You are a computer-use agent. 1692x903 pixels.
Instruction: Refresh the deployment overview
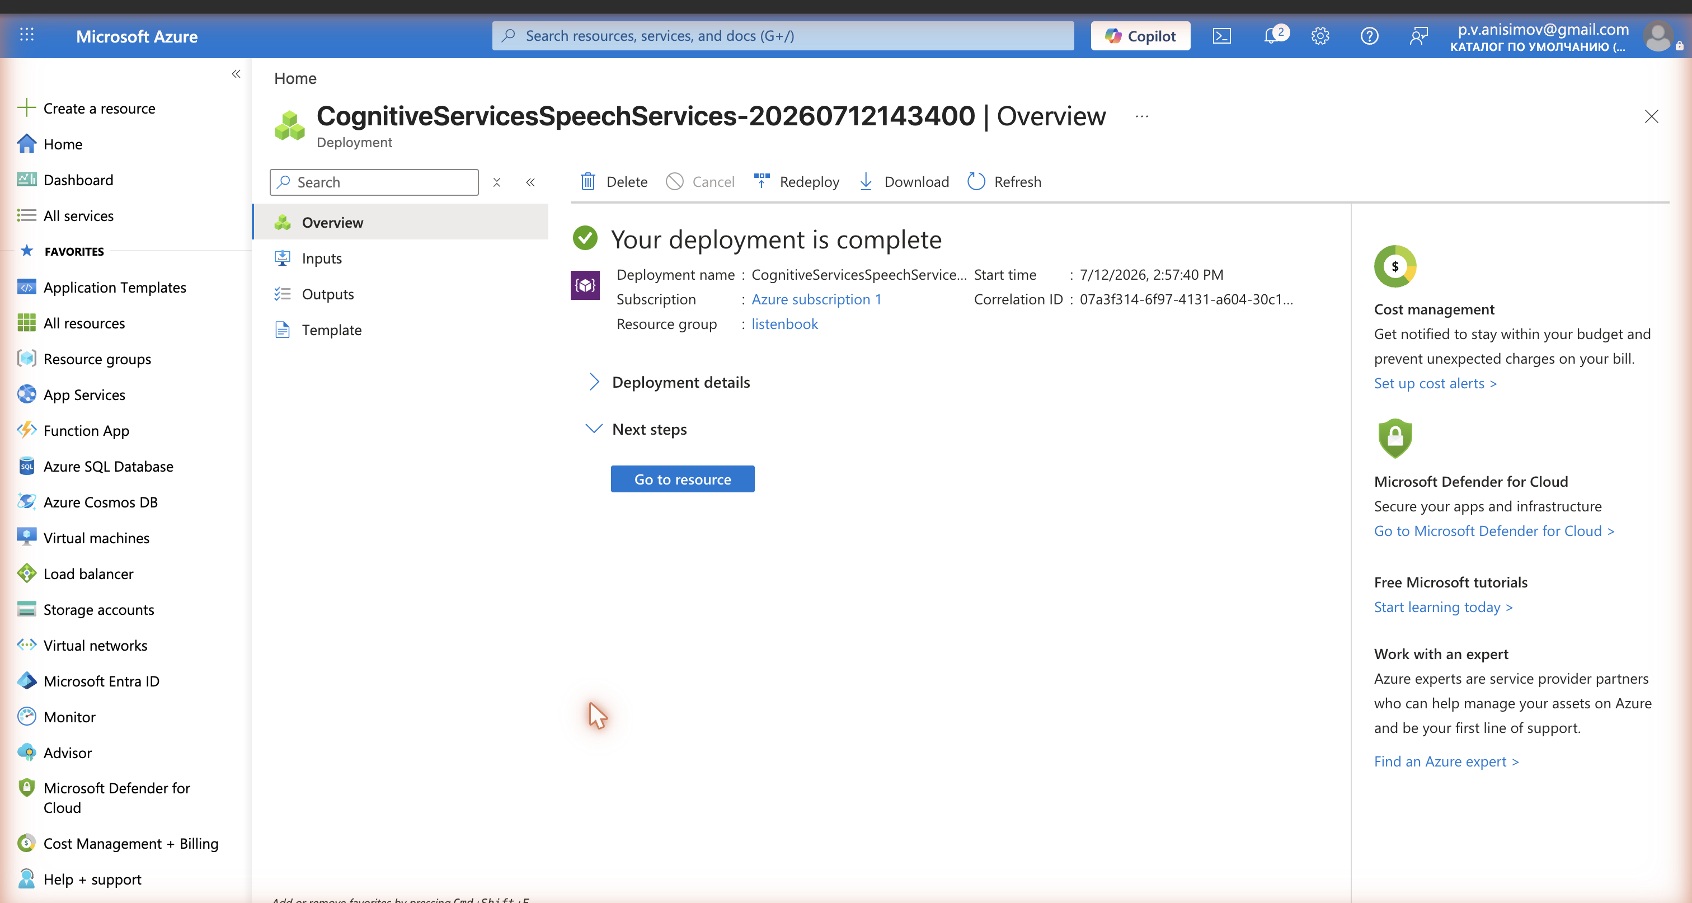(1004, 181)
